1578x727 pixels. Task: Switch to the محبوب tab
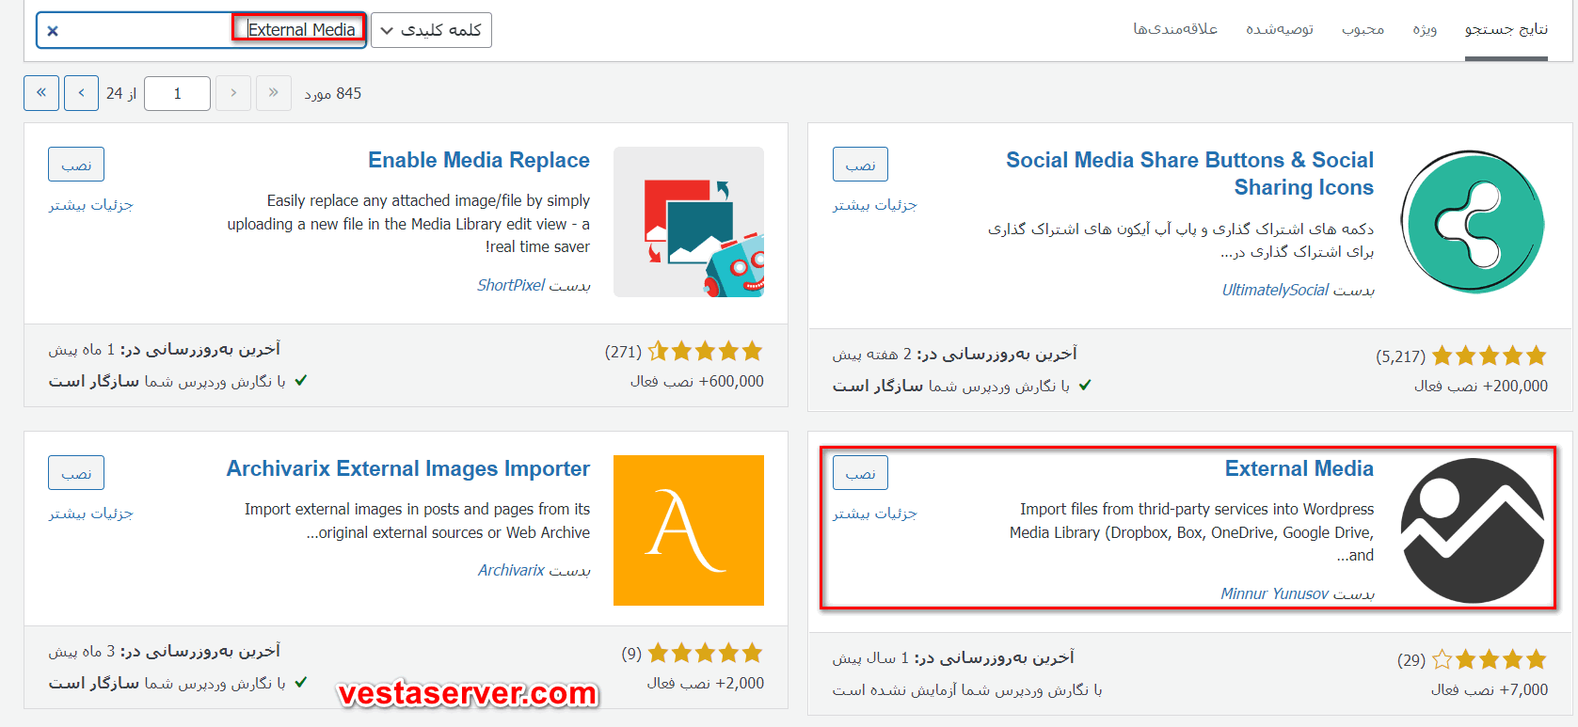point(1363,29)
